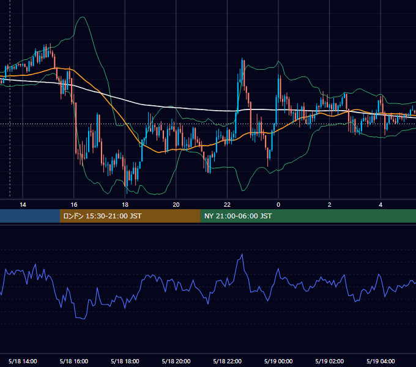Click the tall blue candle spike after 22
Screen dimensions: 416x367
[242, 72]
